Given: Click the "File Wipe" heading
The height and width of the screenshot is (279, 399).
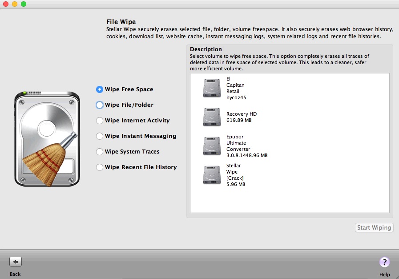Looking at the screenshot, I should (121, 22).
